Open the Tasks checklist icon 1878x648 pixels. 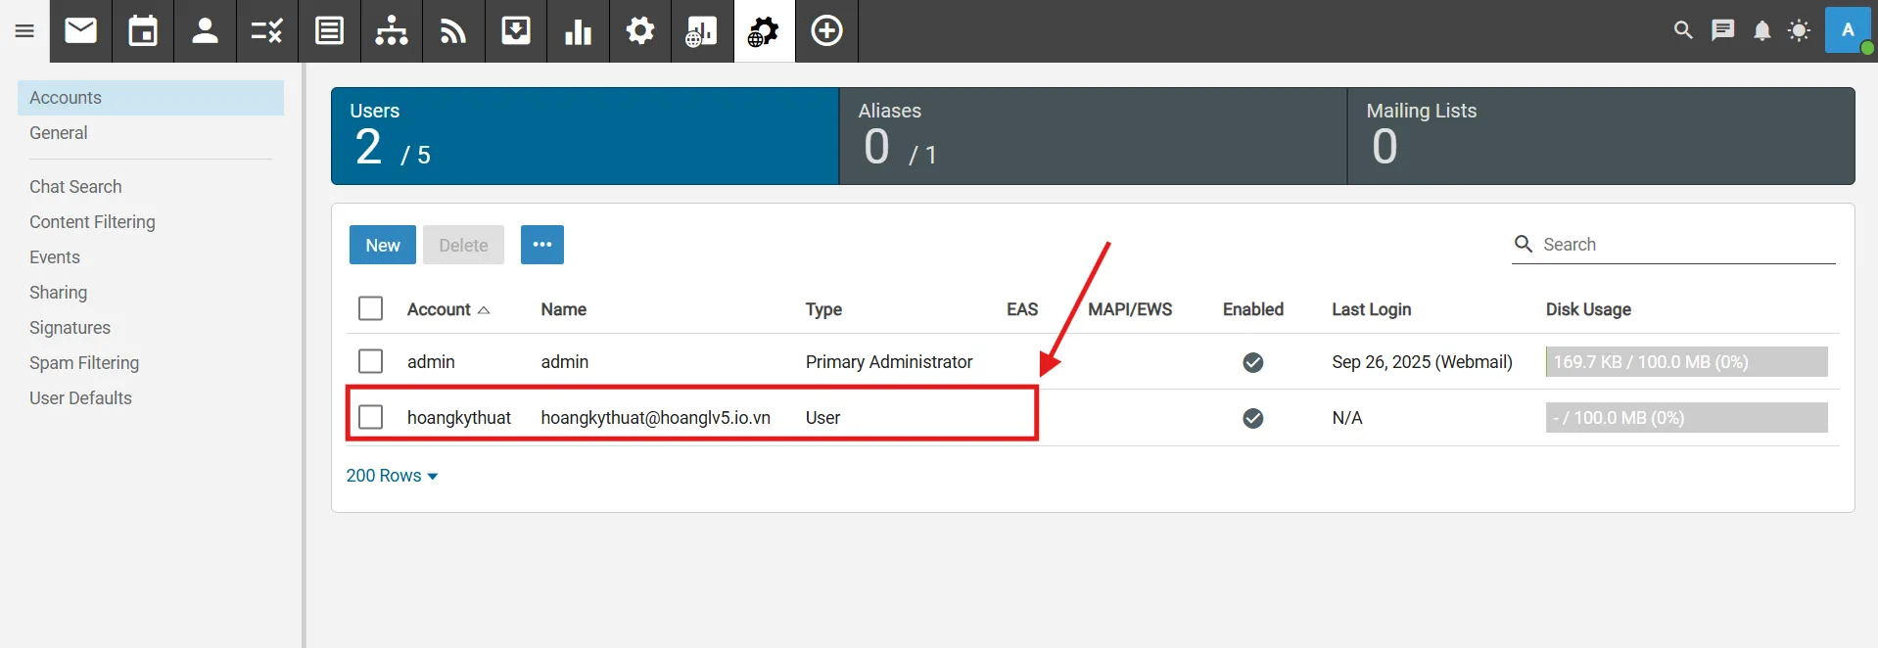tap(266, 31)
